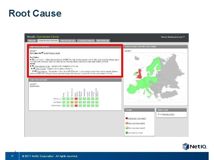Go to the ERP Monitoring tab

pos(103,41)
